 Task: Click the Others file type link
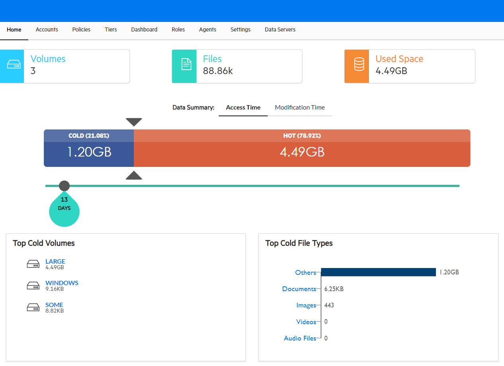click(x=306, y=273)
